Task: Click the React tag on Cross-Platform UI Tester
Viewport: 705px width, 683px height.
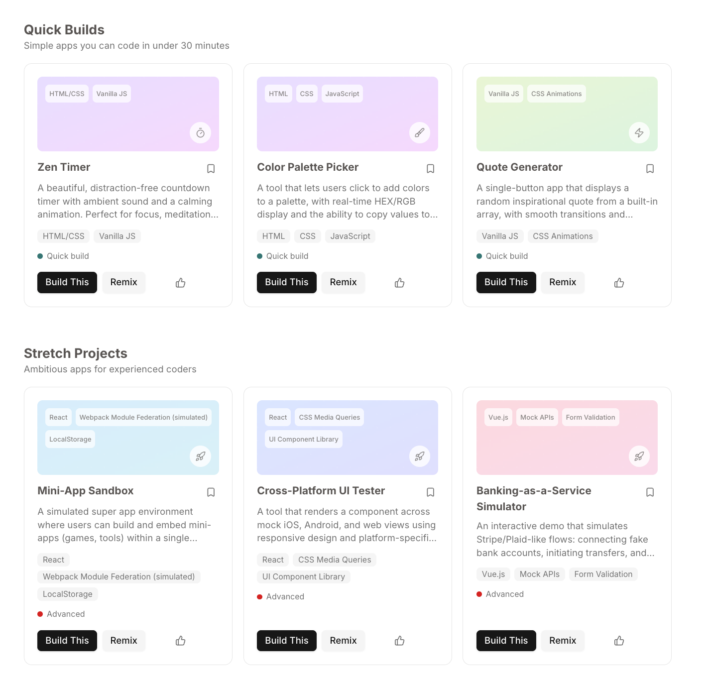Action: pos(273,560)
